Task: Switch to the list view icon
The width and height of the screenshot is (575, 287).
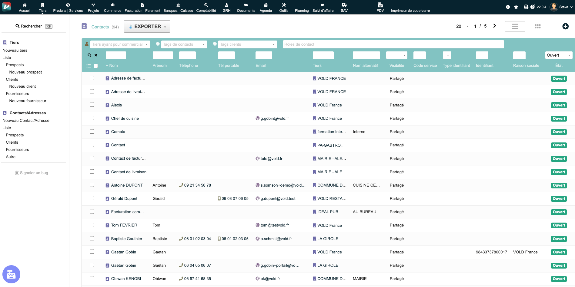Action: tap(515, 26)
